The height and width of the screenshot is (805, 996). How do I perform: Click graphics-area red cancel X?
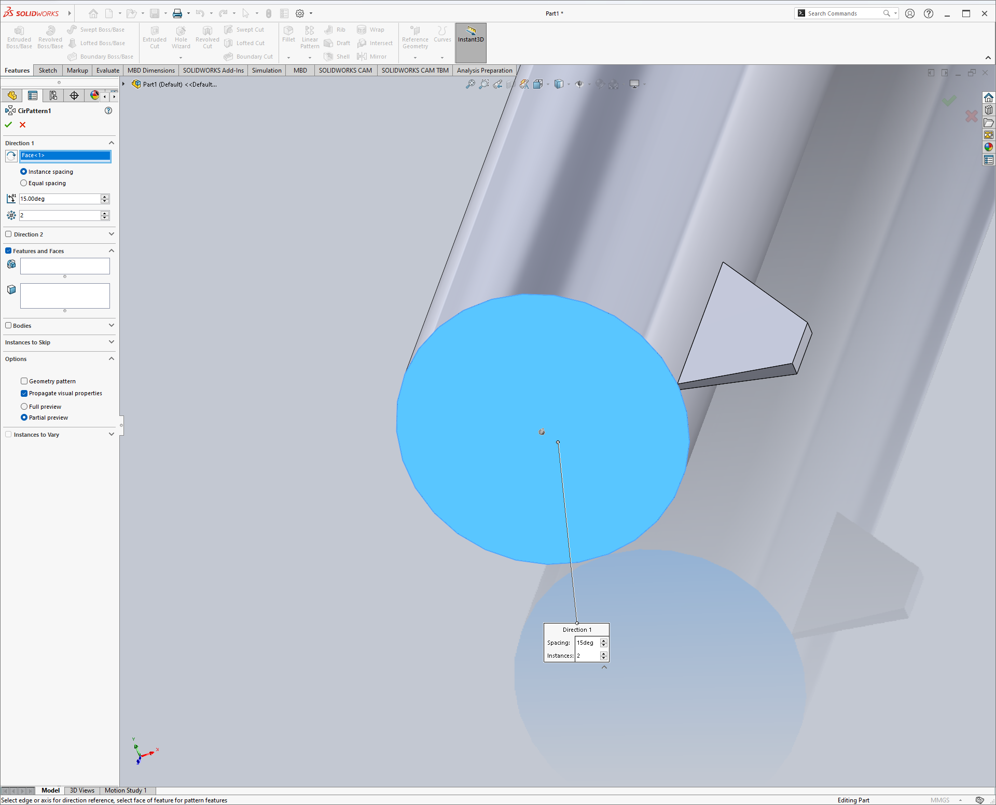971,116
